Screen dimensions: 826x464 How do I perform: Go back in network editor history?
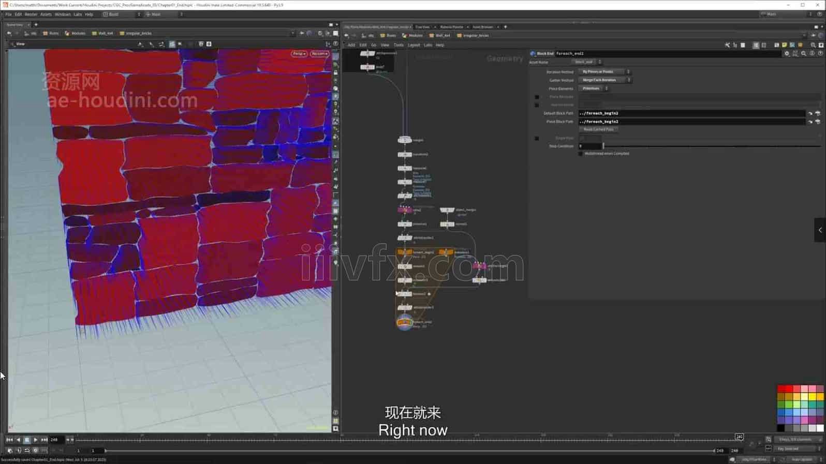pyautogui.click(x=347, y=36)
